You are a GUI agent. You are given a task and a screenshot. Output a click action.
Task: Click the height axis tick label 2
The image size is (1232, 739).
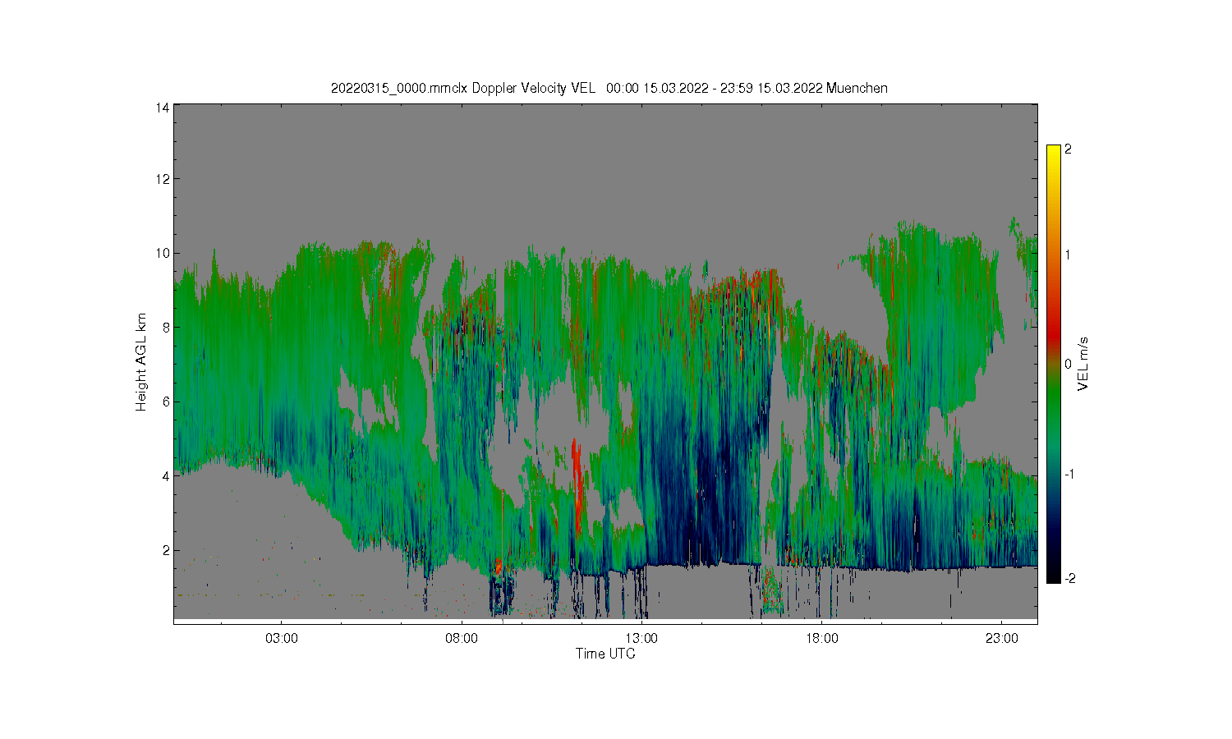click(x=166, y=550)
